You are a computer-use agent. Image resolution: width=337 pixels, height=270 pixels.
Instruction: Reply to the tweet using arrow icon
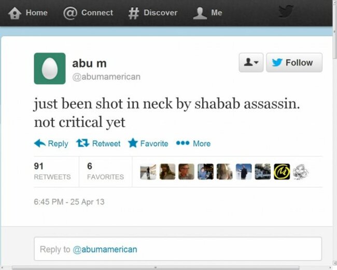click(x=51, y=143)
